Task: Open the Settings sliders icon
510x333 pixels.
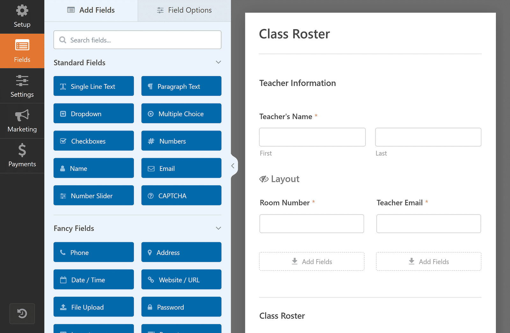Action: pos(22,86)
